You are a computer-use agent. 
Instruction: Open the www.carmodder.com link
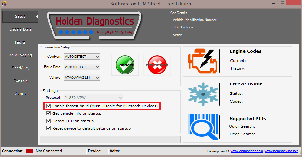click(247, 151)
